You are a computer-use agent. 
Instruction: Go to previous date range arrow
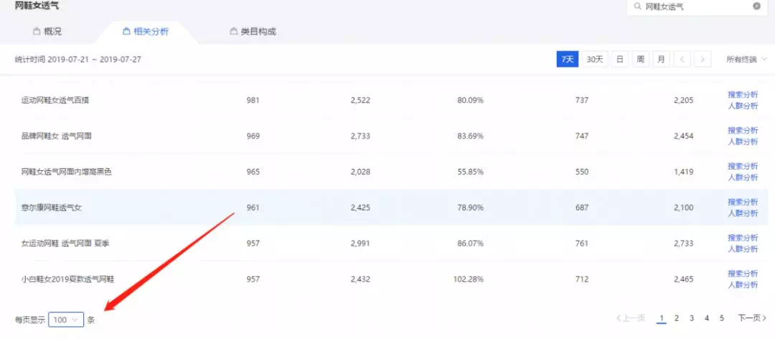tap(683, 60)
